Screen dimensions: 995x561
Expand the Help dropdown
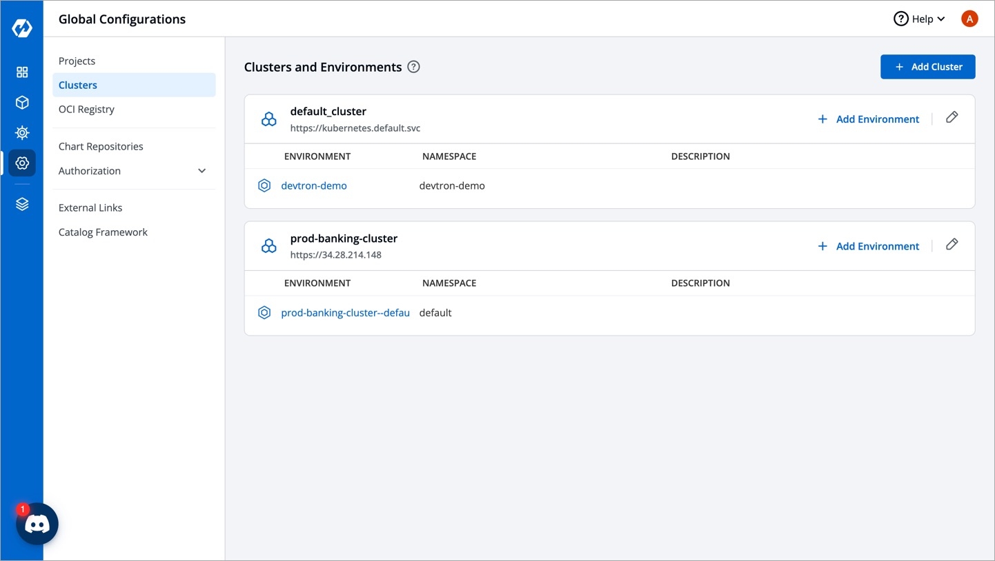pyautogui.click(x=919, y=19)
